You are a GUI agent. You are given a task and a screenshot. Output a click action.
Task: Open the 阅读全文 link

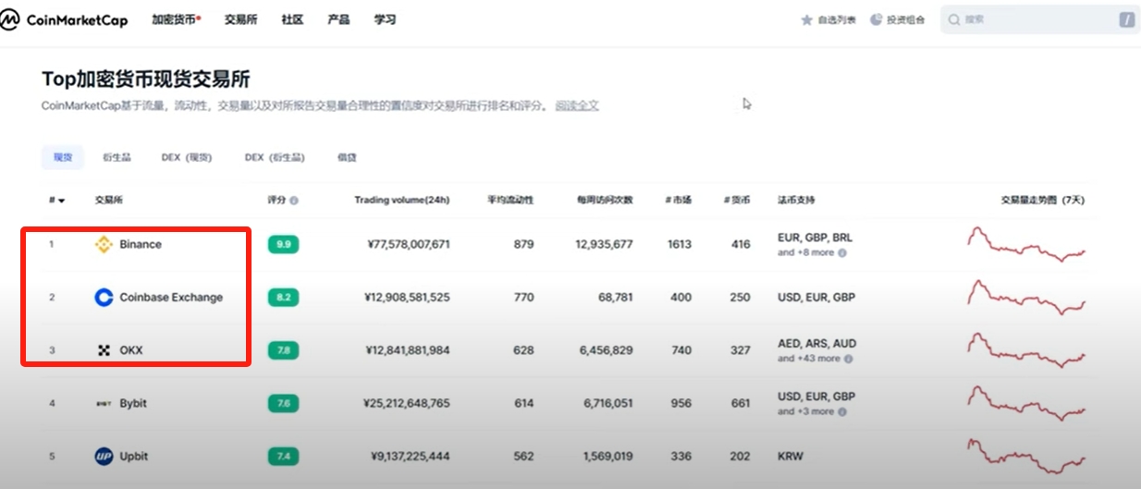[x=577, y=105]
